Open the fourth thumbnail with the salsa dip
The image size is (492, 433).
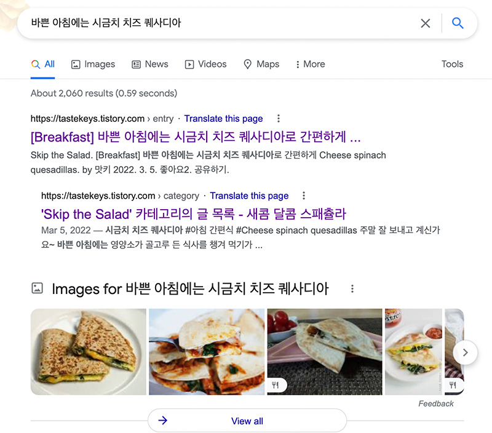(x=413, y=352)
